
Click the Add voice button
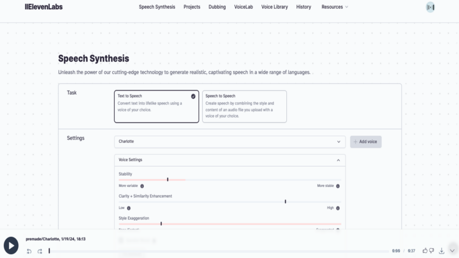[x=365, y=142]
